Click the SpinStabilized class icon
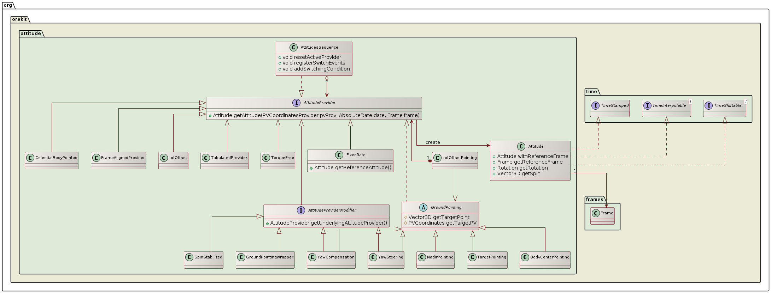This screenshot has width=771, height=293. pyautogui.click(x=189, y=257)
